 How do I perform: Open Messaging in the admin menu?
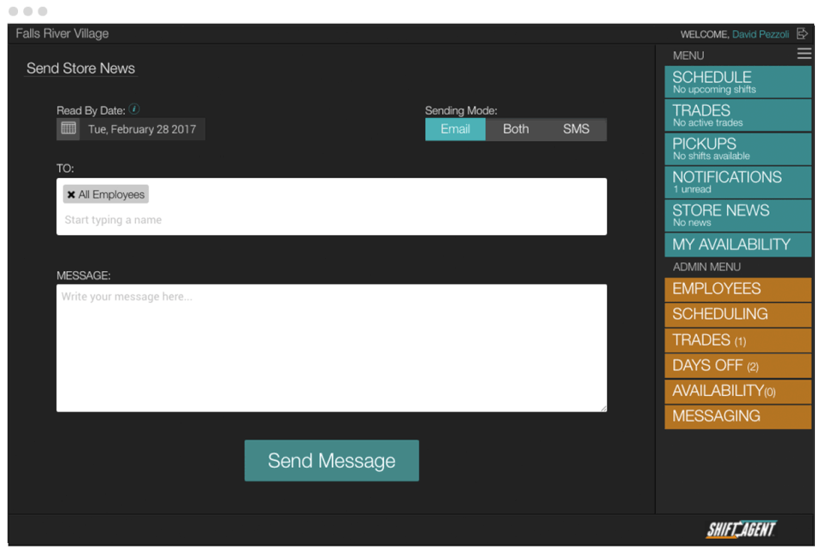738,416
